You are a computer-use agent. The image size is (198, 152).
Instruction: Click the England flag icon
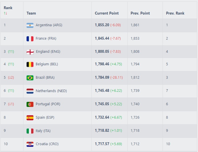(x=30, y=52)
